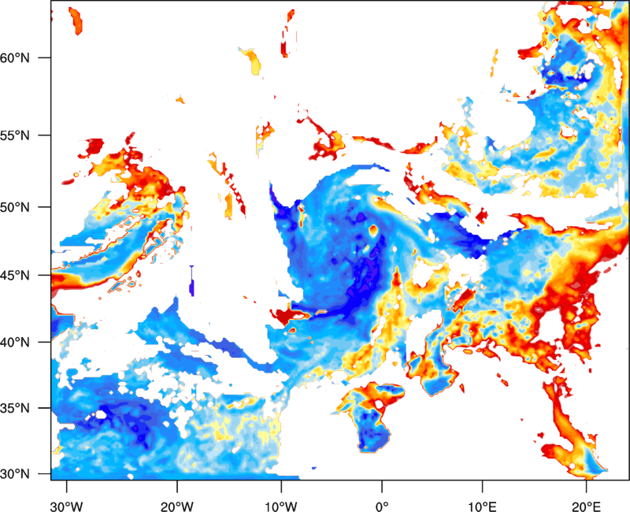Click the 10°W longitude label
Screen dimensions: 630x512
point(281,506)
